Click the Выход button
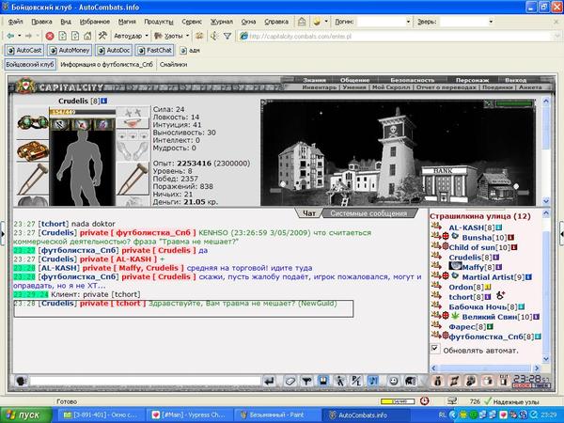564x423 pixels. click(x=515, y=80)
